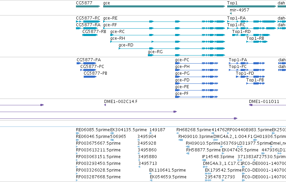Select the Top1 gene bar
286x182 pixels.
(252, 6)
